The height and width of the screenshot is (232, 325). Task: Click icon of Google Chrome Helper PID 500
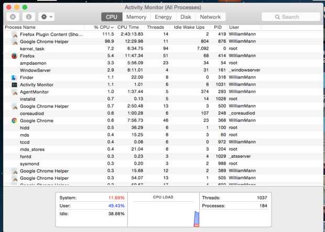14,107
